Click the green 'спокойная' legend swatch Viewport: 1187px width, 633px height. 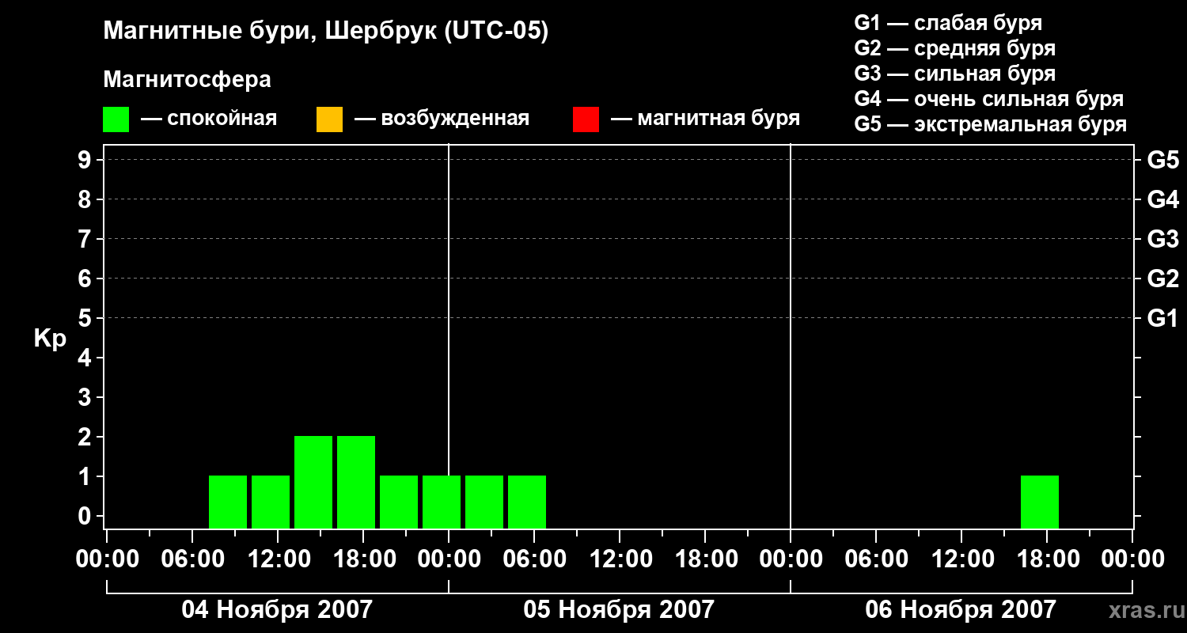tap(116, 119)
